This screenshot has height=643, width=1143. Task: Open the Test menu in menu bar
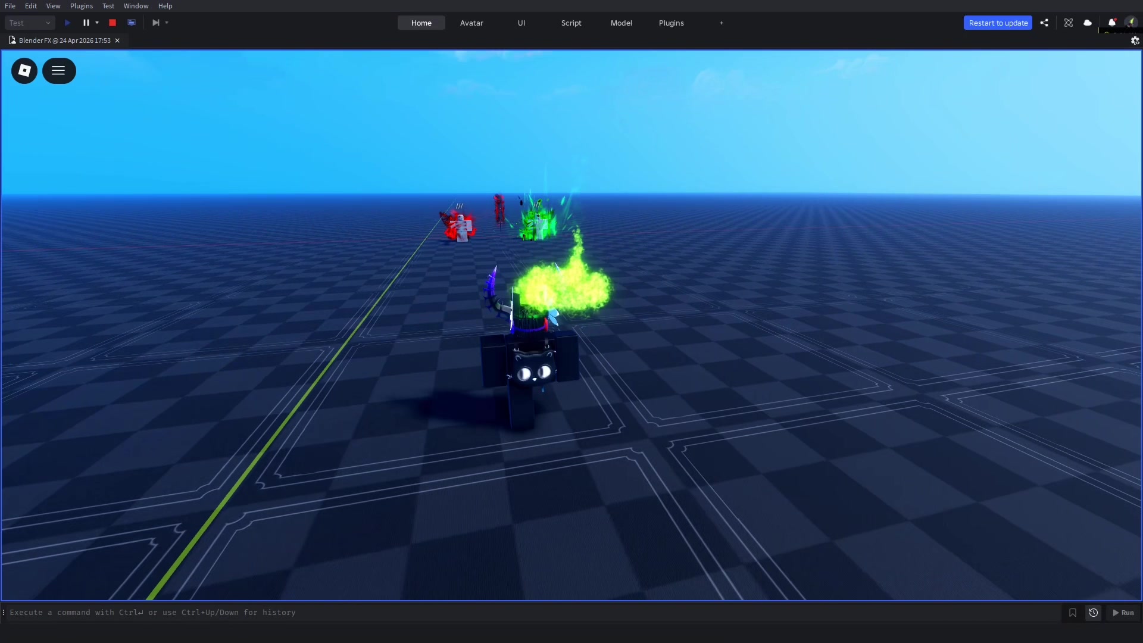click(108, 6)
